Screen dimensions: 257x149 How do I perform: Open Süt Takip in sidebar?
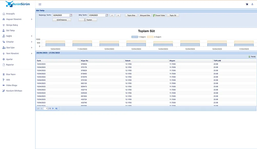pyautogui.click(x=10, y=31)
